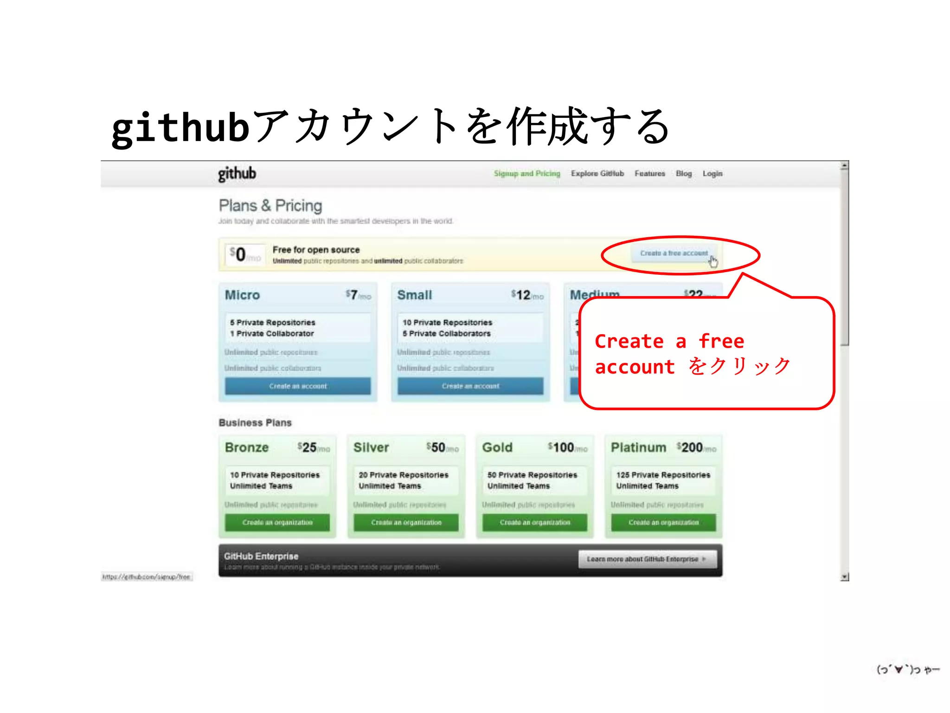Click the Login nav link
950x713 pixels.
(x=712, y=174)
